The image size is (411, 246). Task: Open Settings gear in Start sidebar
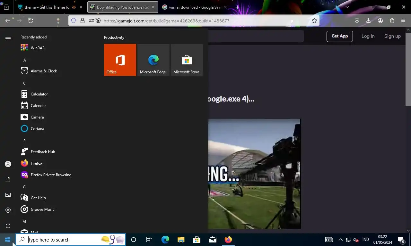click(x=8, y=210)
